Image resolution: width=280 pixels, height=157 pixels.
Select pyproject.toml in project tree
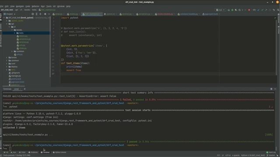pyautogui.click(x=16, y=82)
